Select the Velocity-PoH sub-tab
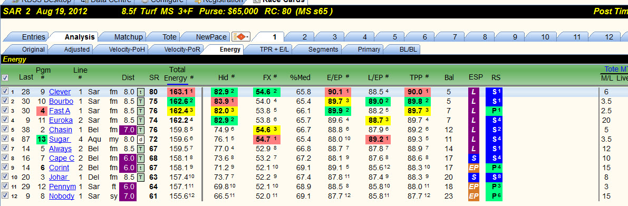This screenshot has height=206, width=628. 126,50
